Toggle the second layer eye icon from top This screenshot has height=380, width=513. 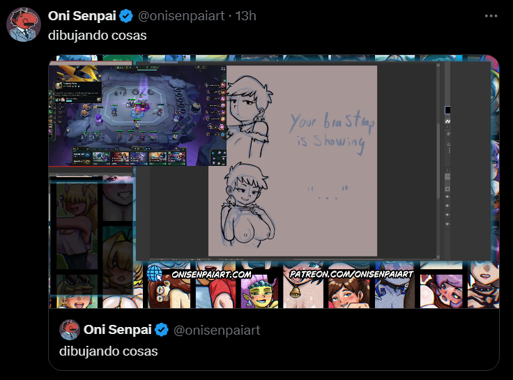point(447,206)
